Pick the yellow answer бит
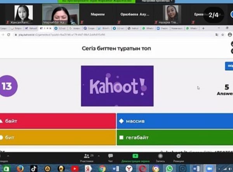The width and height of the screenshot is (233, 172). (58, 137)
